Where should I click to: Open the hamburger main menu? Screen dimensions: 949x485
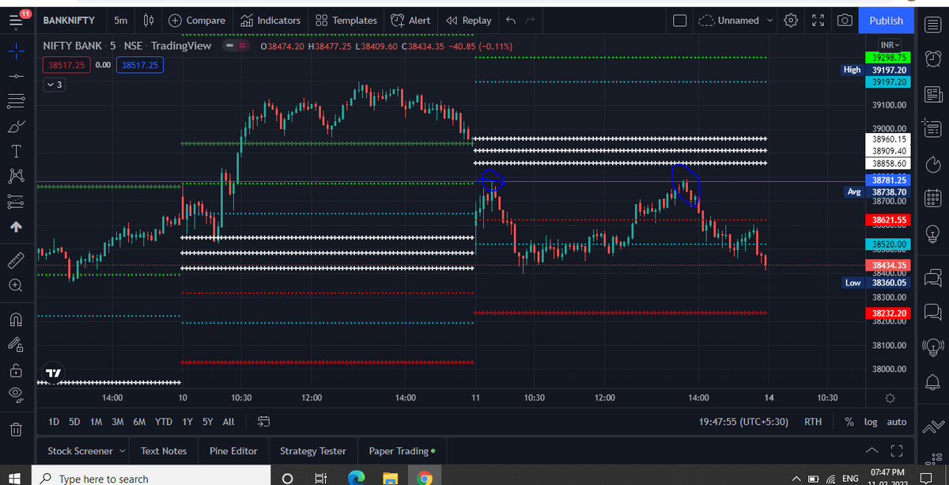click(15, 21)
